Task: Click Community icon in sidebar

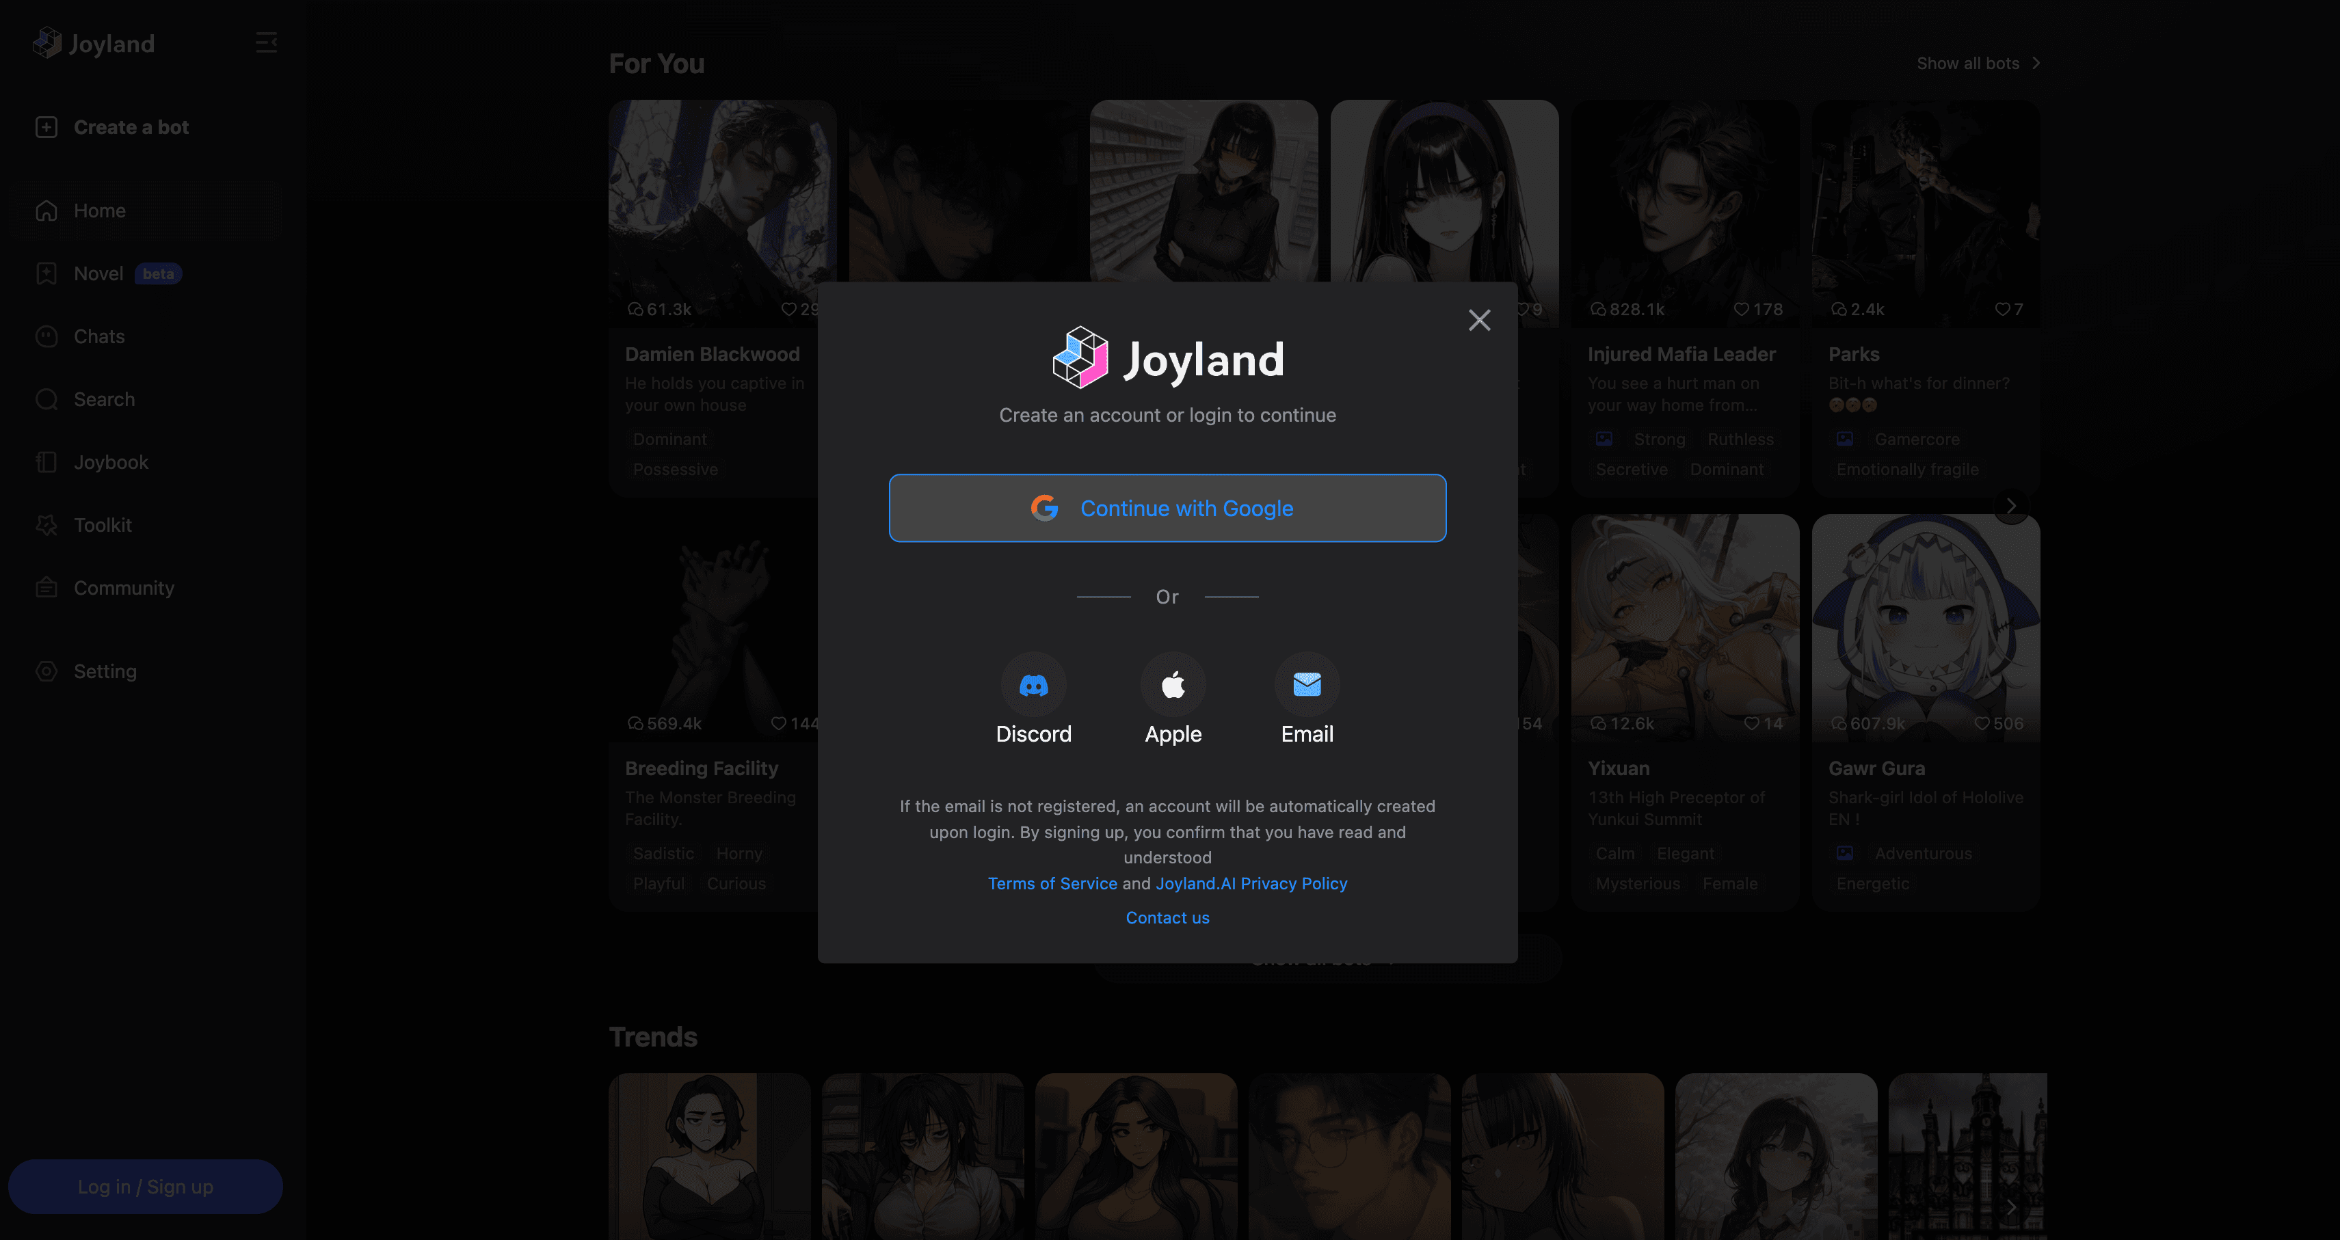Action: [x=46, y=589]
